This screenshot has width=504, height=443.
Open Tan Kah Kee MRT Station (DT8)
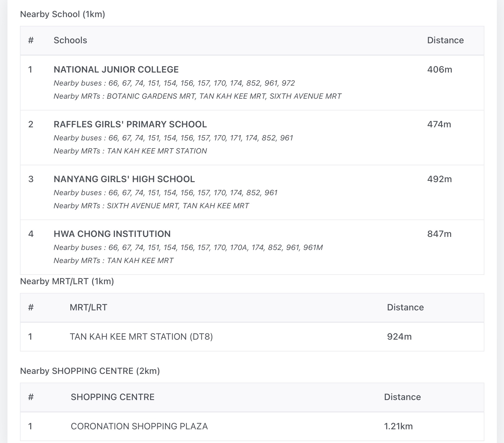(141, 337)
